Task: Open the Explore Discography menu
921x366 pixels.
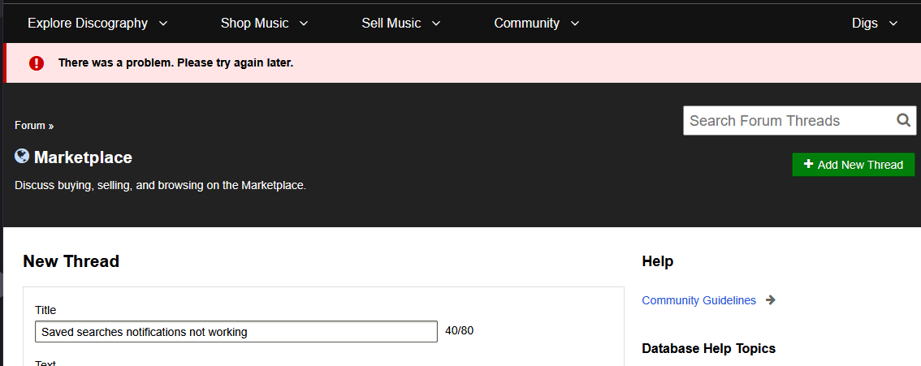Action: 88,24
